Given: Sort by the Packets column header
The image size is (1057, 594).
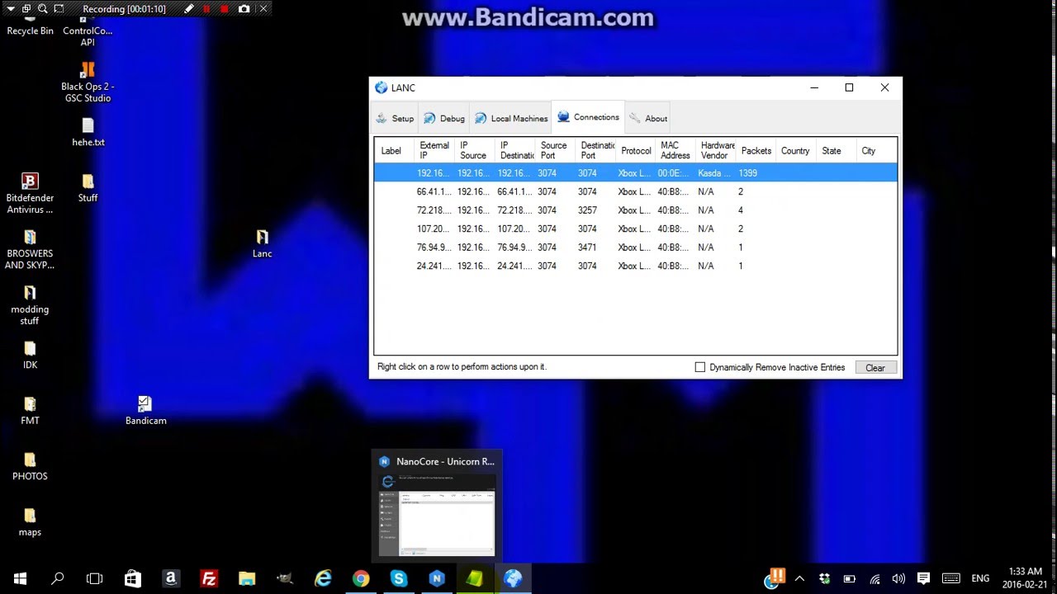Looking at the screenshot, I should [756, 150].
